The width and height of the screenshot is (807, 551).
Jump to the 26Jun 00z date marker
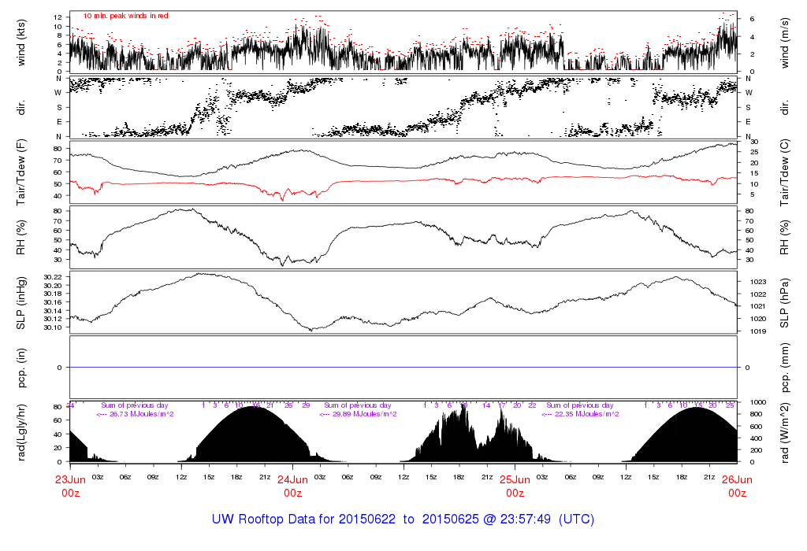(x=737, y=485)
